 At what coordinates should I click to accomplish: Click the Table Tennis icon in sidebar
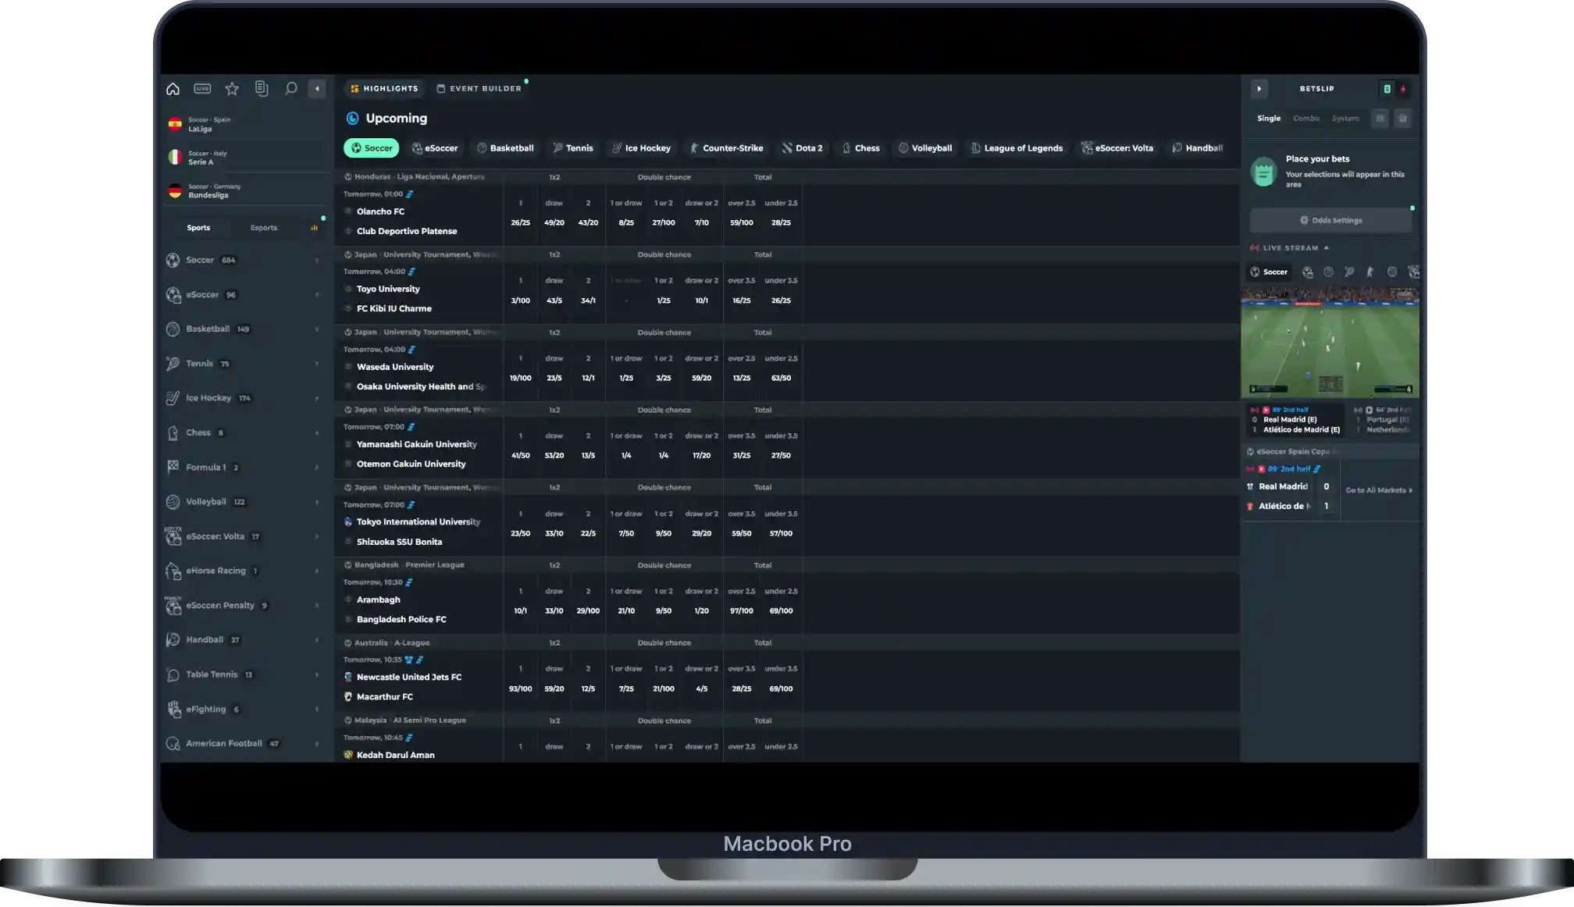pyautogui.click(x=173, y=674)
